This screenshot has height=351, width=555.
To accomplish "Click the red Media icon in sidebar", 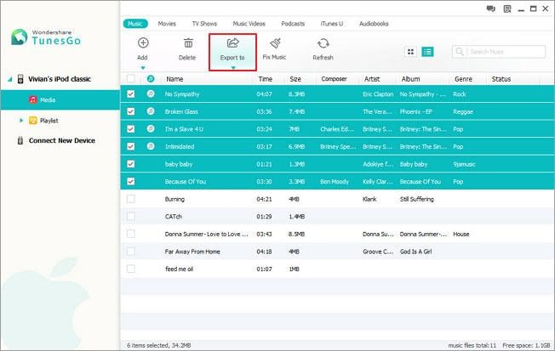I will (33, 99).
